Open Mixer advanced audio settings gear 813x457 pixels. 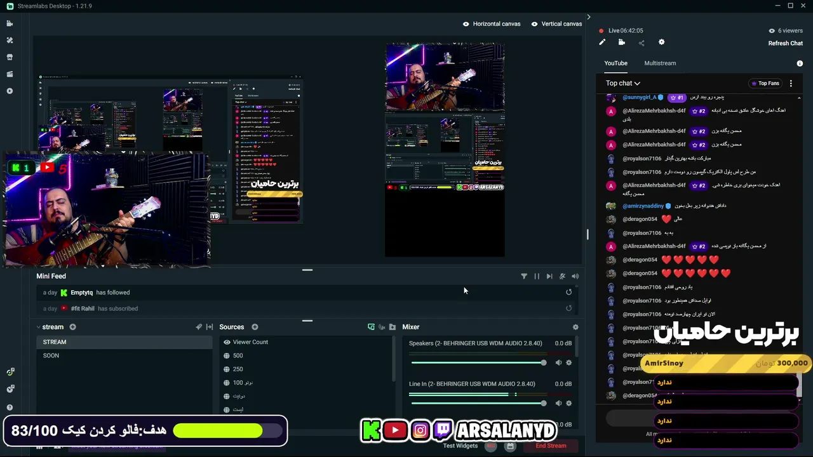575,327
